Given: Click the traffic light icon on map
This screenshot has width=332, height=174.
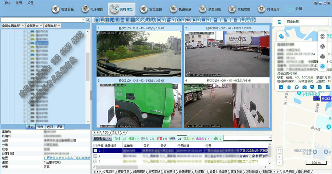Looking at the screenshot, I should [x=322, y=37].
